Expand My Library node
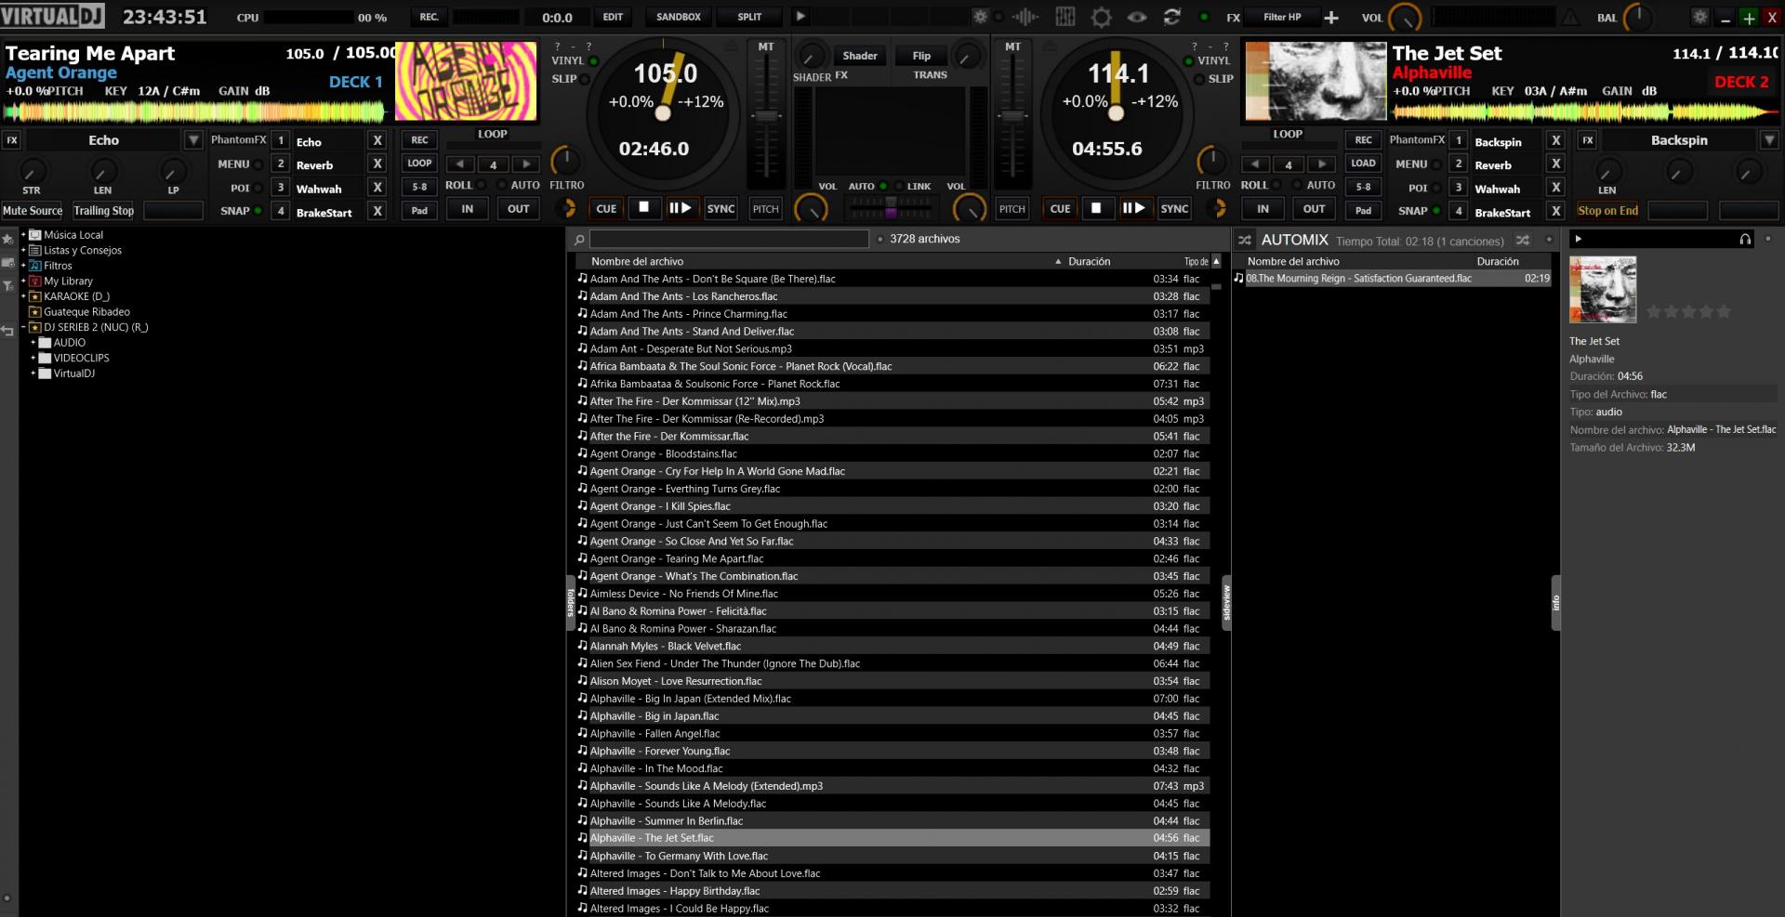The width and height of the screenshot is (1785, 917). click(23, 281)
